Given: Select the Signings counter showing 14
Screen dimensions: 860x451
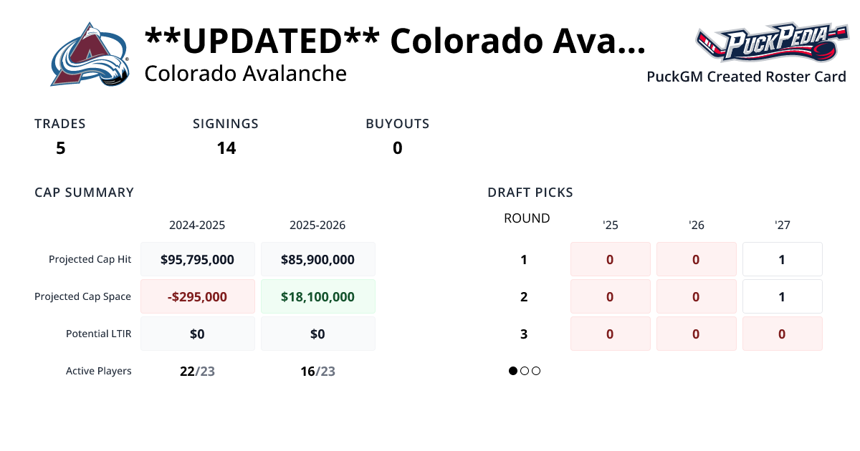Looking at the screenshot, I should [226, 148].
